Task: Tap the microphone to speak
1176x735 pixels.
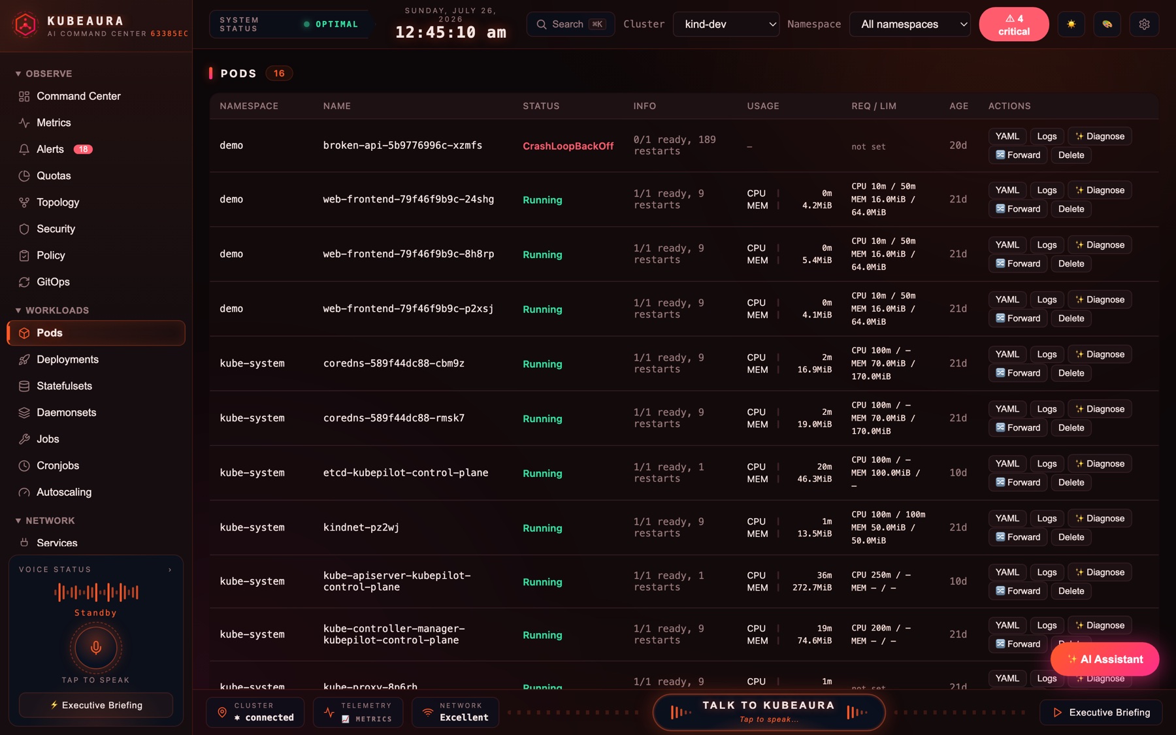Action: click(96, 647)
